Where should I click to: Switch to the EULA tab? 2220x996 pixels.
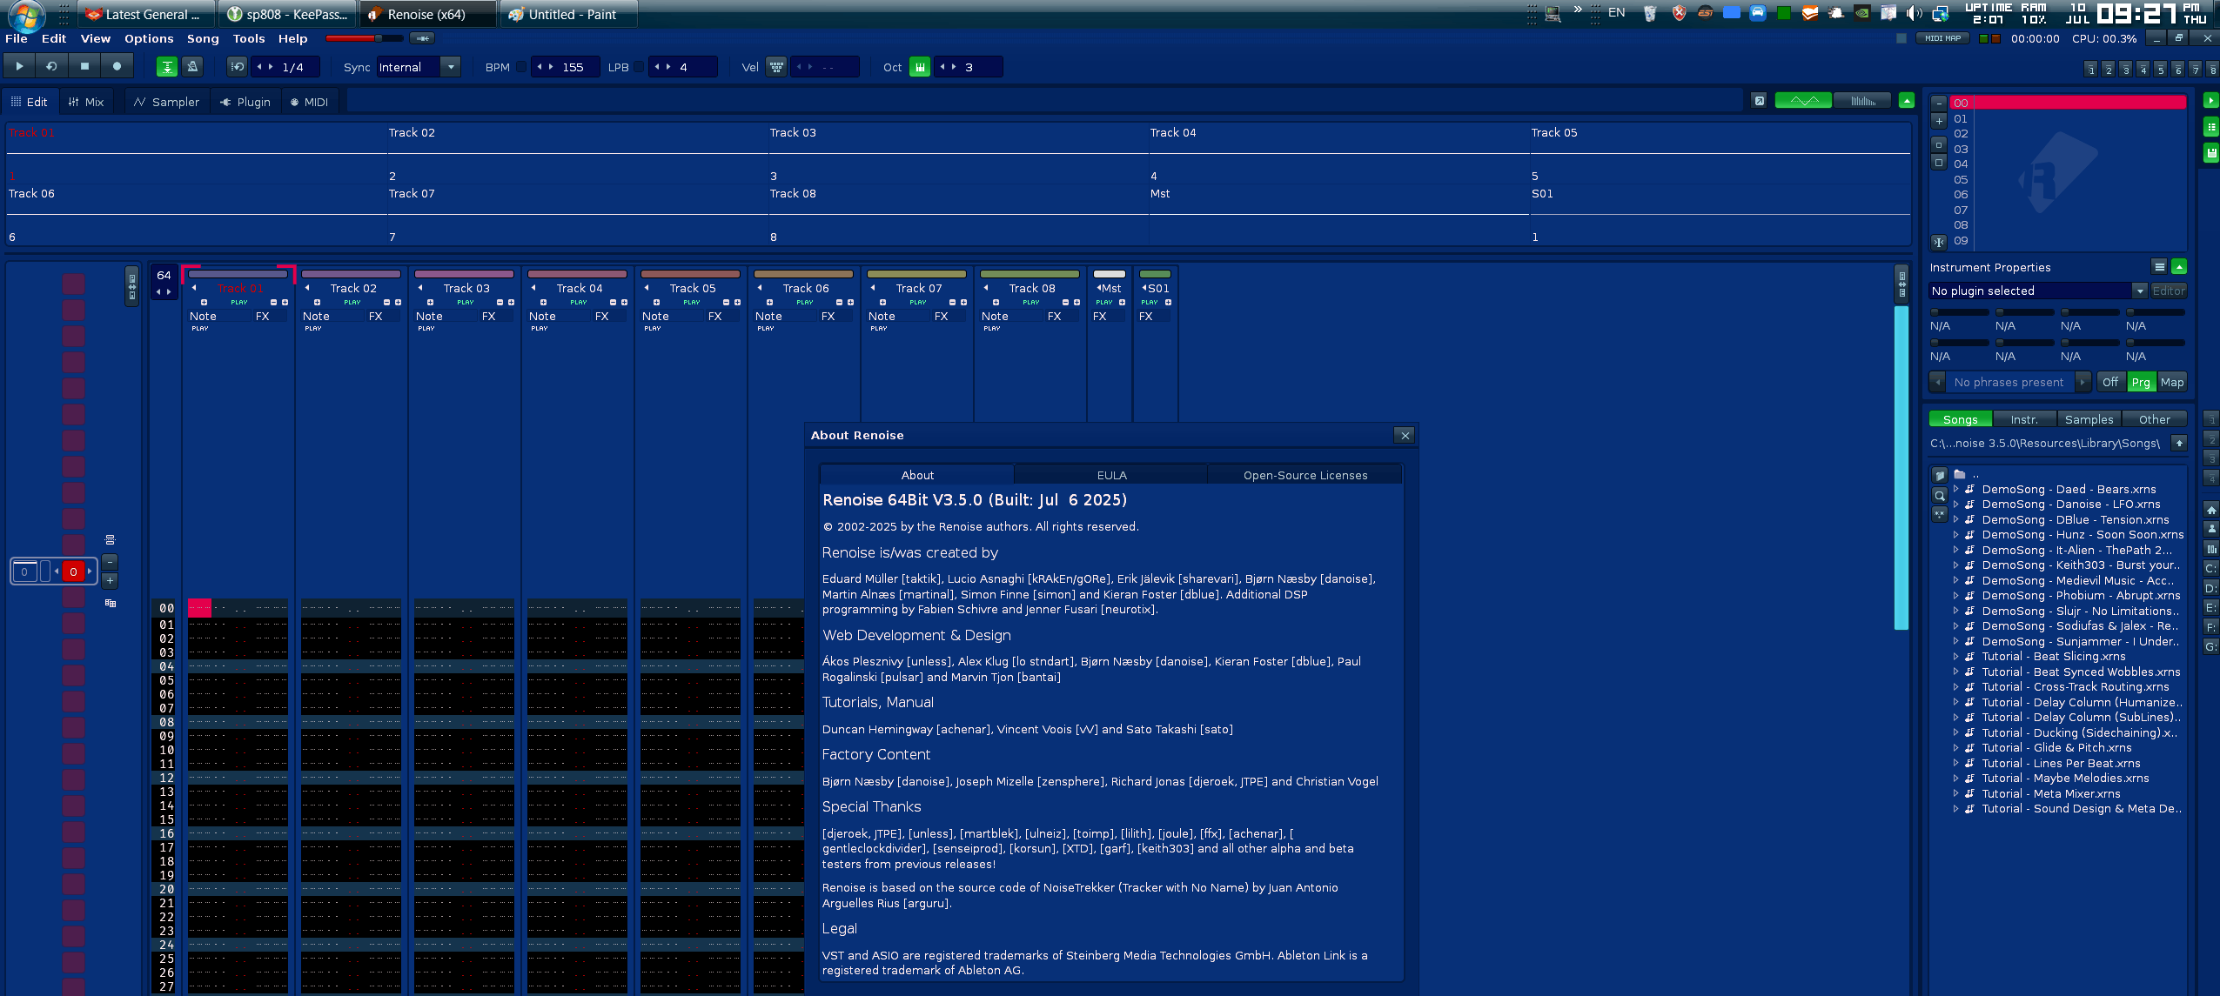click(1111, 475)
